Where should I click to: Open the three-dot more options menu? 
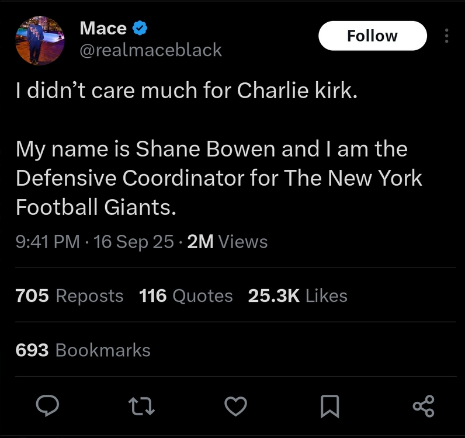(446, 36)
